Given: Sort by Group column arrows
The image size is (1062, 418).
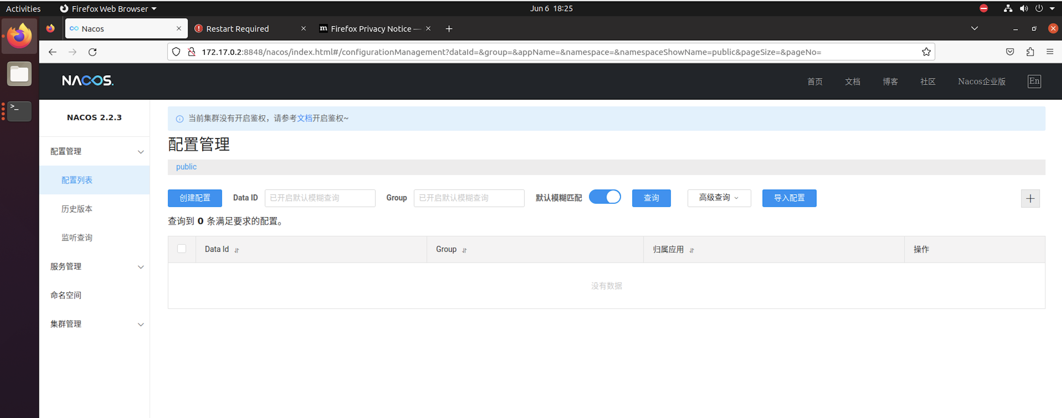Looking at the screenshot, I should (464, 250).
